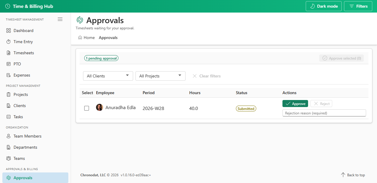
Task: Open Tasks from sidebar
Action: pos(35,117)
